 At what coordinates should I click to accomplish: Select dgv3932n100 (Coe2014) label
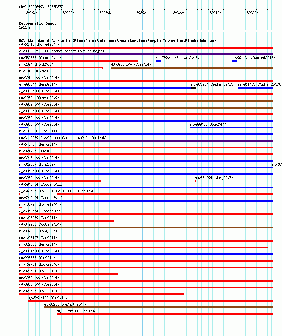coord(39,104)
